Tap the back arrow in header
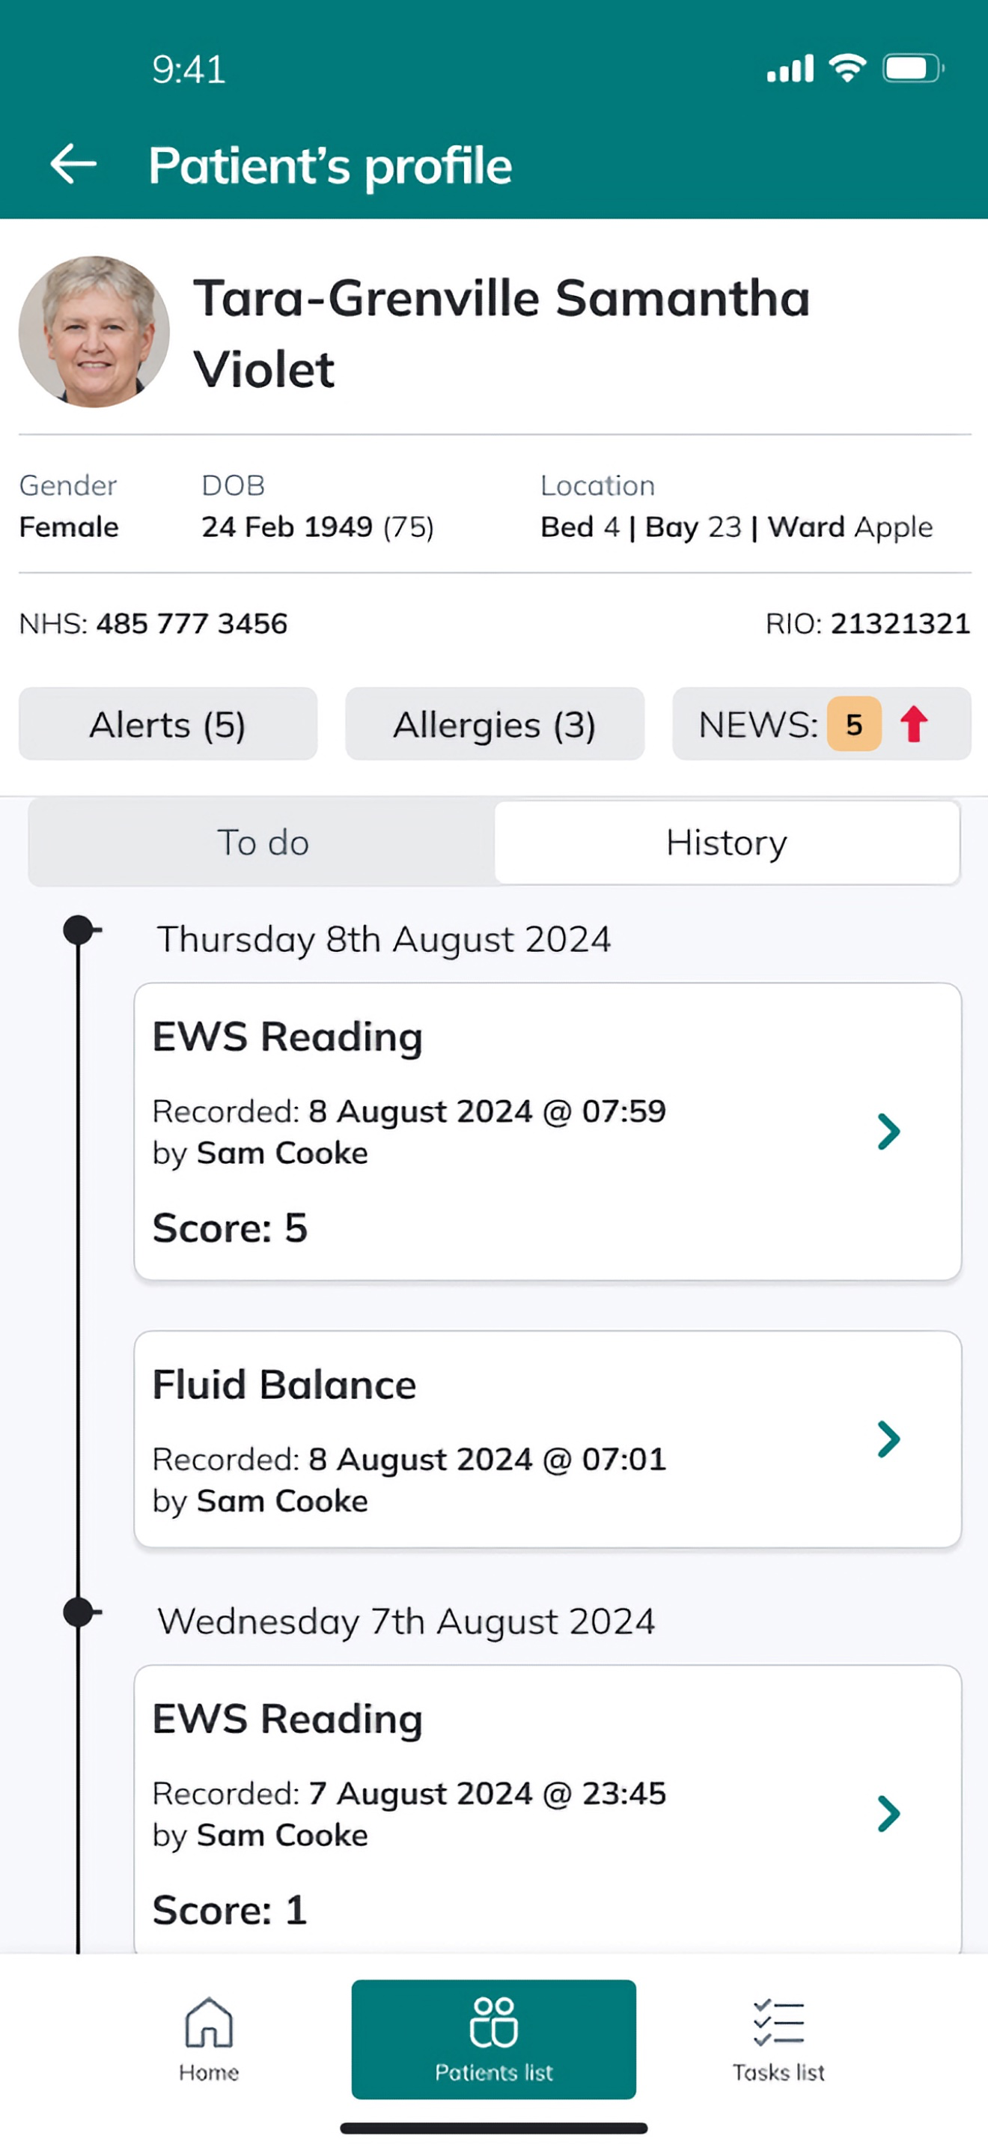The width and height of the screenshot is (988, 2148). tap(73, 163)
